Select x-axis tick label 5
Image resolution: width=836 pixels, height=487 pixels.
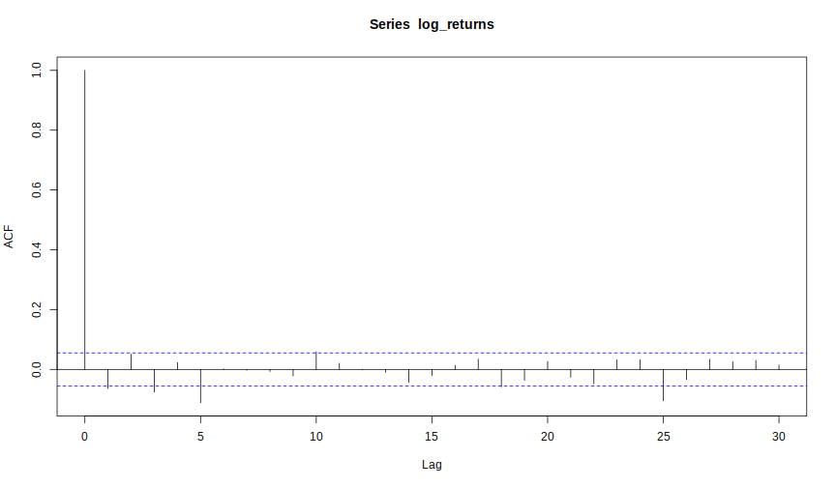[200, 437]
